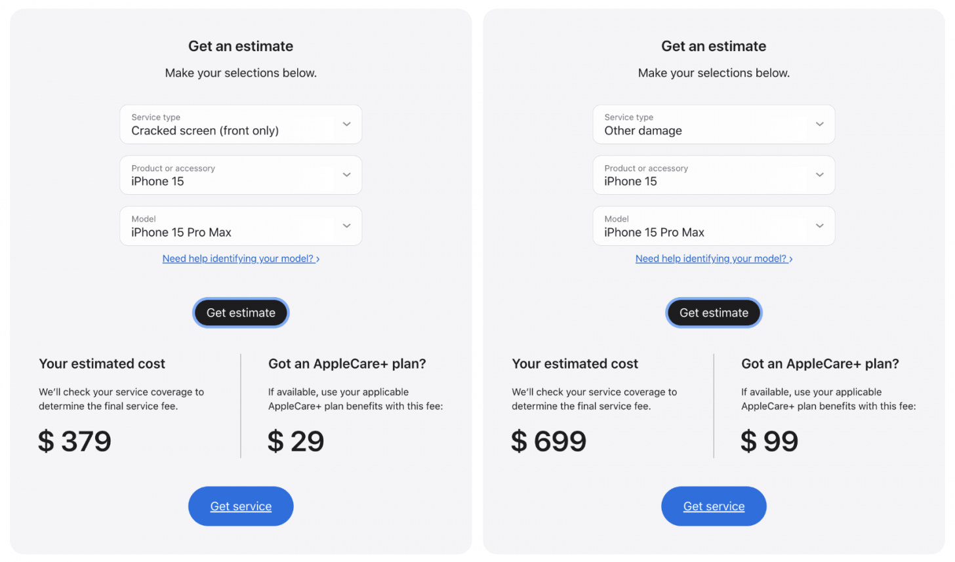The image size is (955, 562).
Task: Expand the Model dropdown in the right panel
Action: pyautogui.click(x=714, y=226)
